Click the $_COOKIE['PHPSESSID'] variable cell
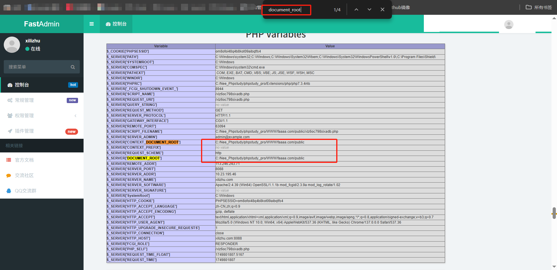The image size is (557, 270). pyautogui.click(x=161, y=51)
